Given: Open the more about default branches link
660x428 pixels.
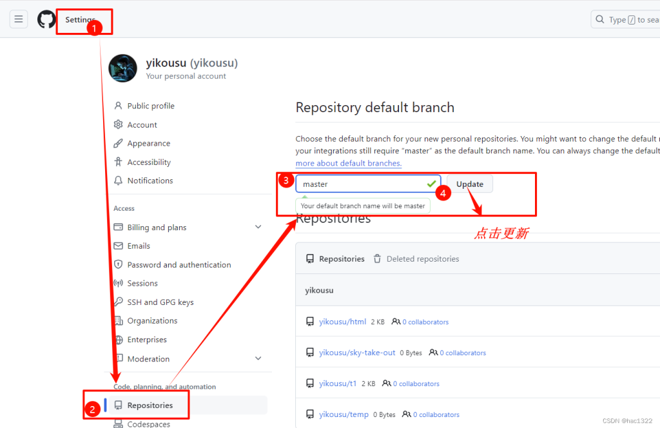Looking at the screenshot, I should [348, 163].
